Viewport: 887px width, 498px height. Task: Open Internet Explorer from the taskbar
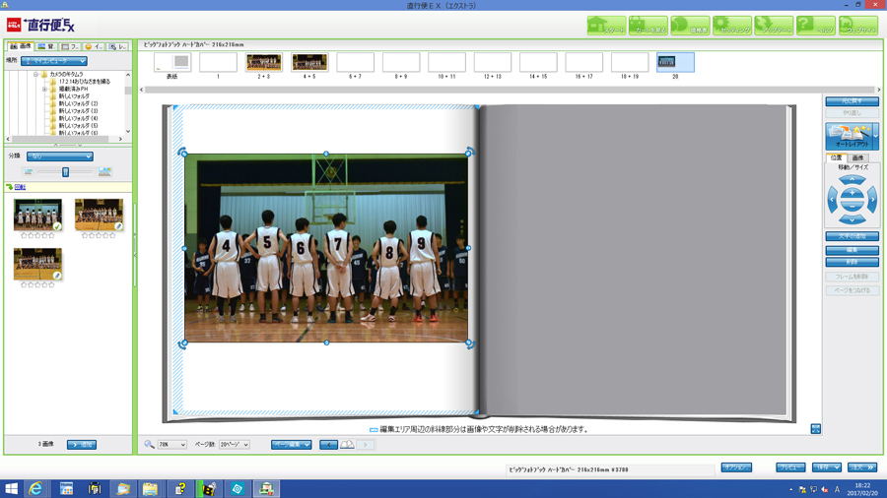35,488
